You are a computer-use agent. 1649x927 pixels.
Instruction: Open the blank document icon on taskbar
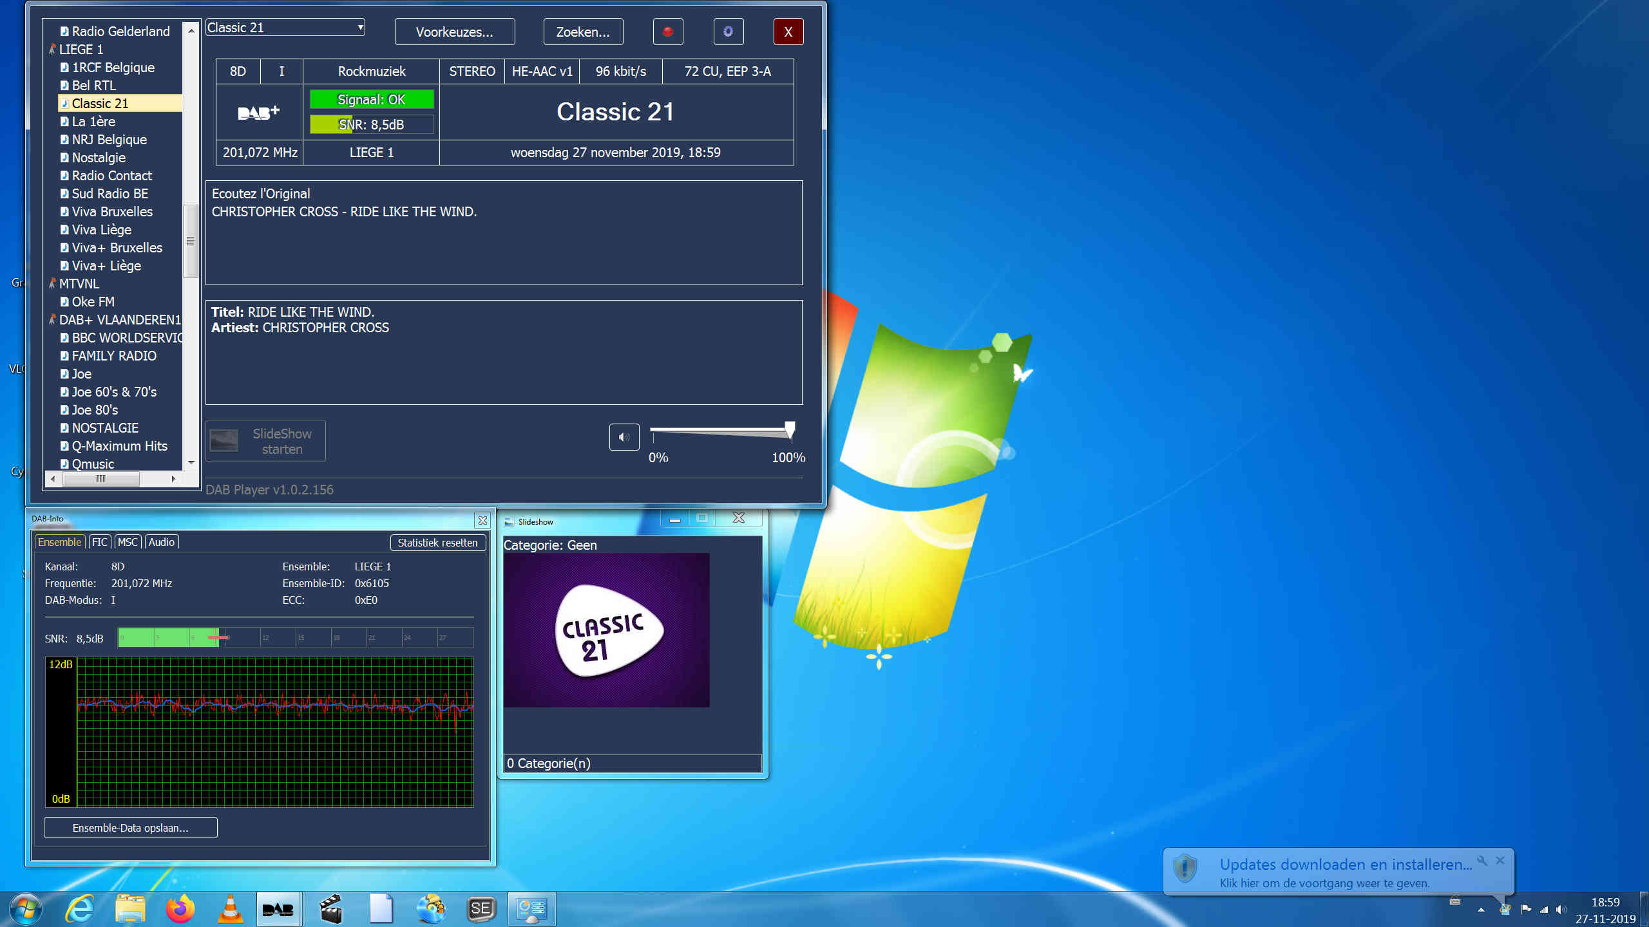coord(381,909)
